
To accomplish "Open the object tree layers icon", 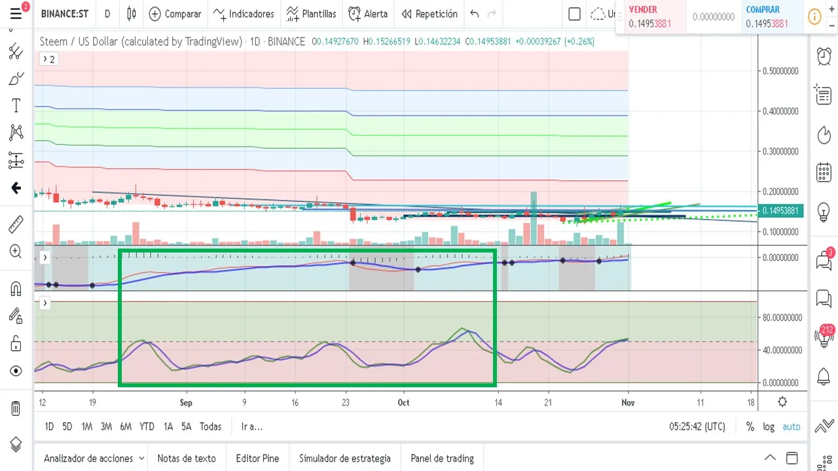I will 16,444.
